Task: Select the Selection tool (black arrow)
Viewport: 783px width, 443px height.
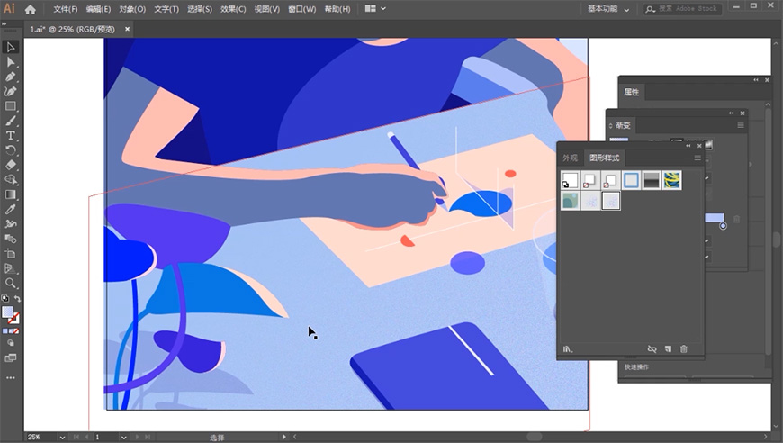Action: (x=10, y=47)
